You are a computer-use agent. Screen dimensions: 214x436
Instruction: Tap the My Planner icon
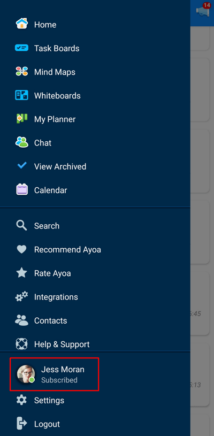[x=22, y=118]
